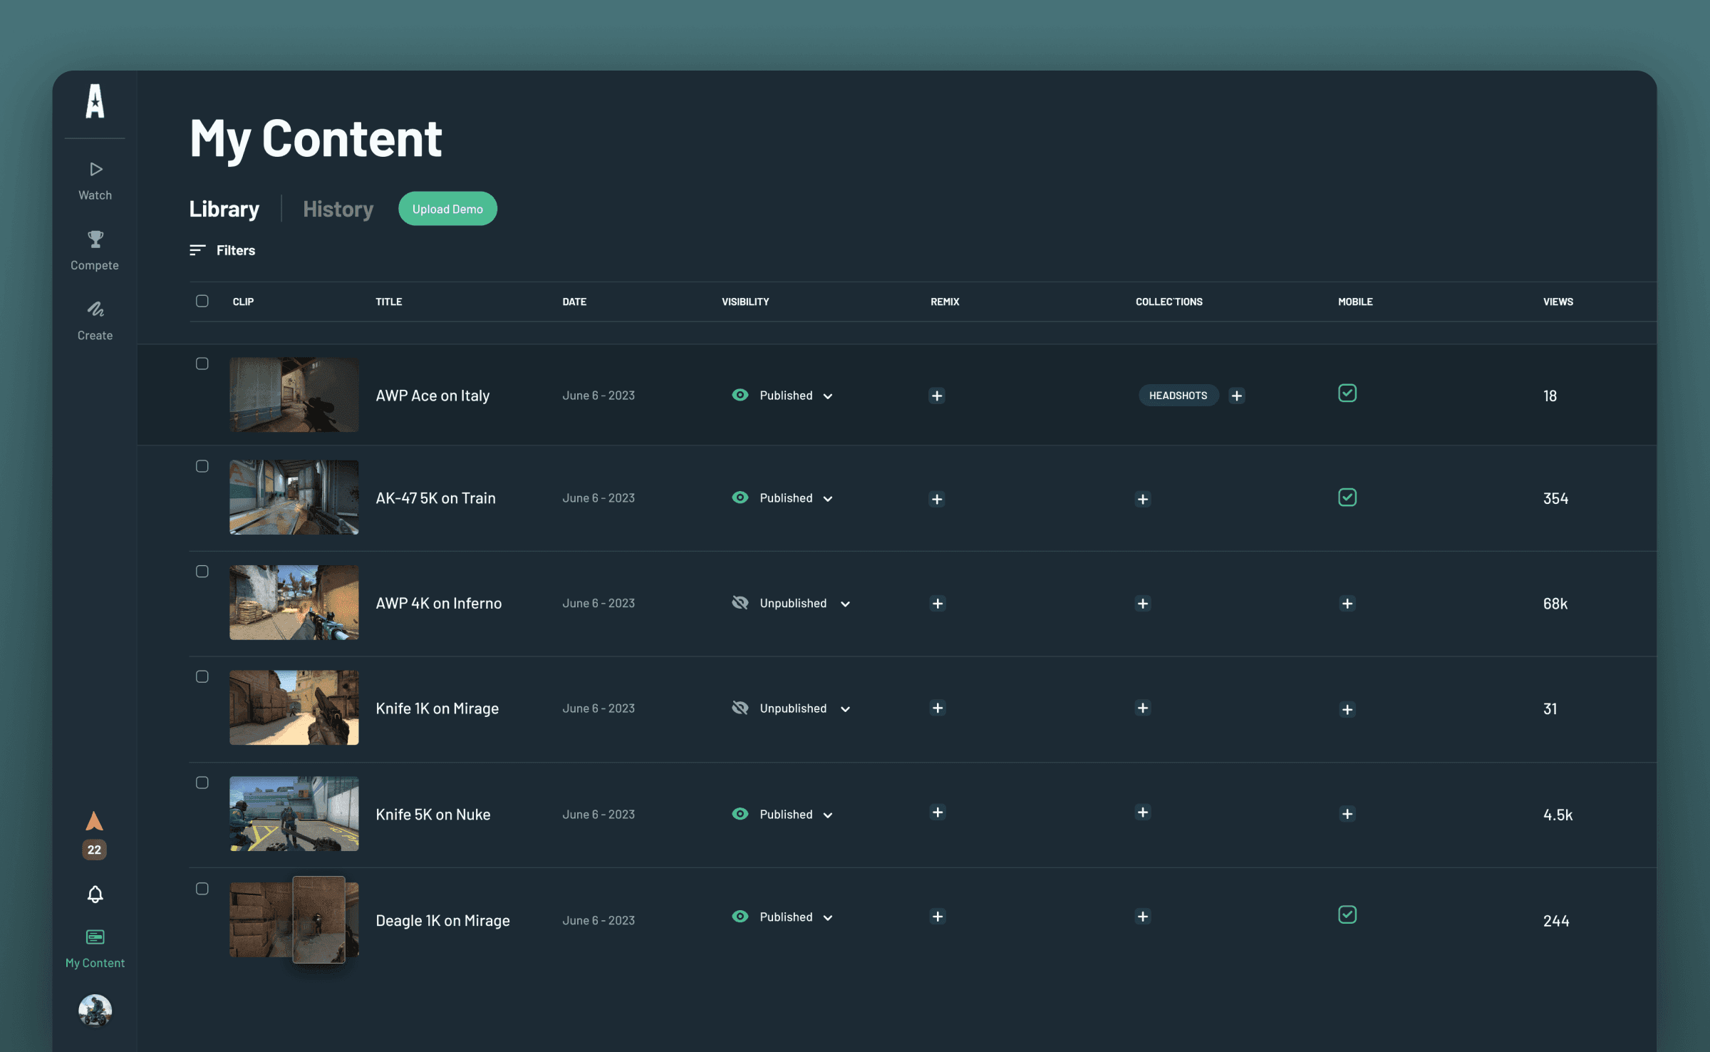Create mobile version of Knife 1K on Mirage
The image size is (1710, 1052).
(1347, 709)
